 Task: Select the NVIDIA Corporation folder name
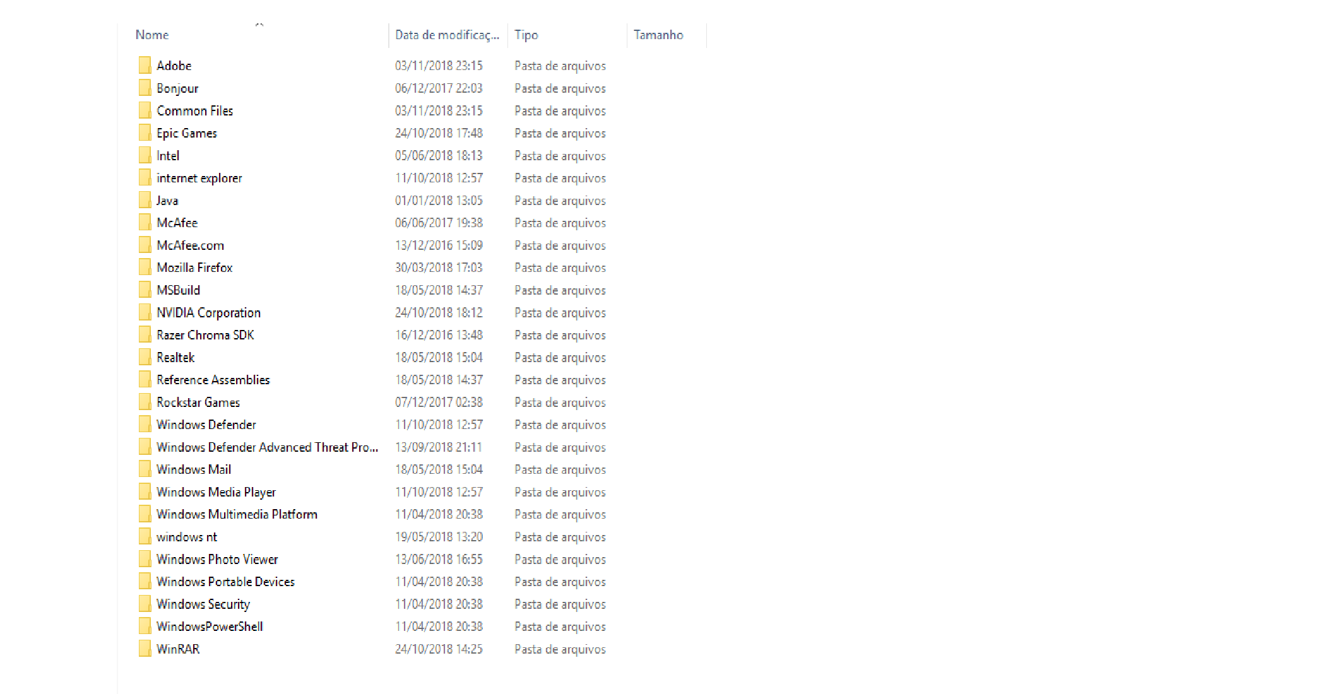click(208, 313)
